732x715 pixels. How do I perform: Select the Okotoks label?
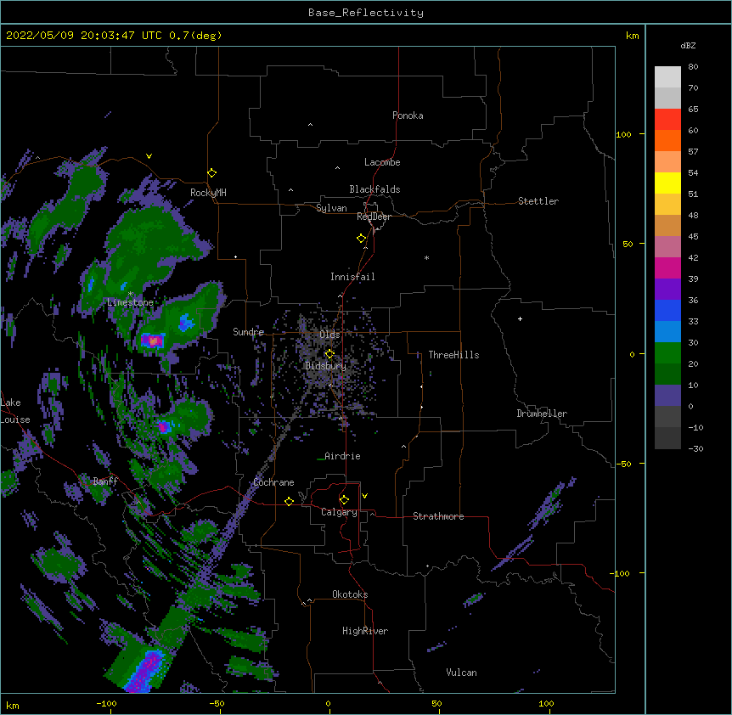tap(350, 594)
